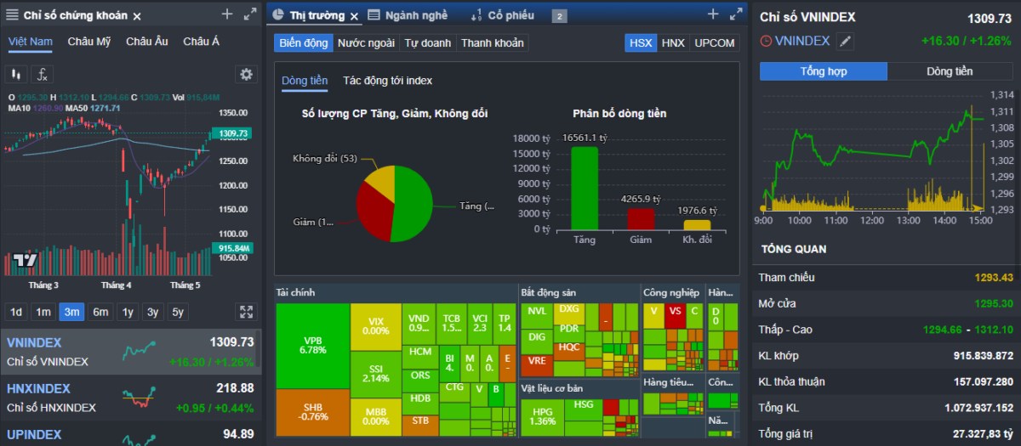Viewport: 1021px width, 446px height.
Task: Switch to the Việt Nam tab
Action: (31, 42)
